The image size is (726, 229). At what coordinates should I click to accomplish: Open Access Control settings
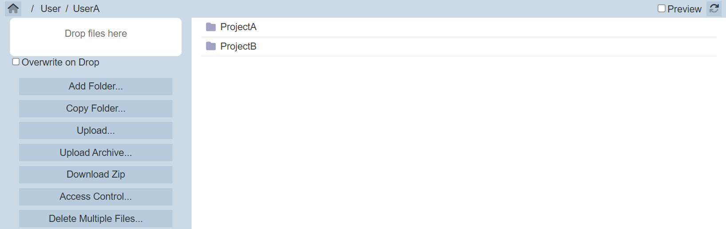point(96,197)
